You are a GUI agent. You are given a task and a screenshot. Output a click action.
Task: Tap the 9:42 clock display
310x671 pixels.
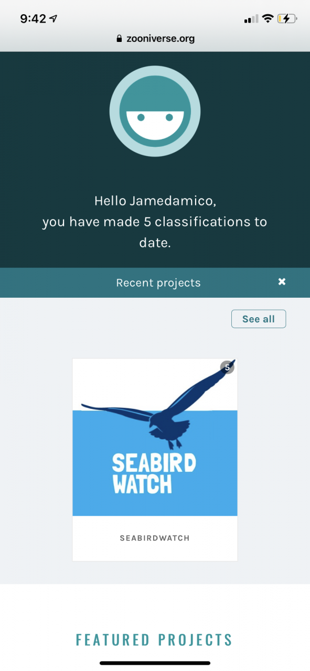click(x=33, y=19)
